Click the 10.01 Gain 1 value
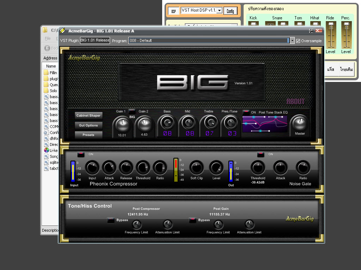 tap(122, 135)
